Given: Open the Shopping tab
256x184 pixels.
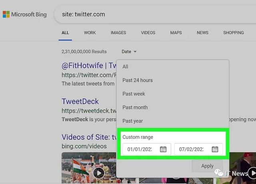Looking at the screenshot, I should pyautogui.click(x=233, y=33).
